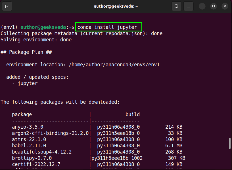Viewport: 232px width, 170px height.
Task: Click the highlighted conda install jupyter command
Action: click(x=108, y=27)
